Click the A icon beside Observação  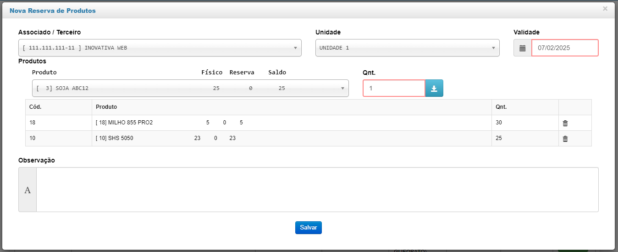28,190
